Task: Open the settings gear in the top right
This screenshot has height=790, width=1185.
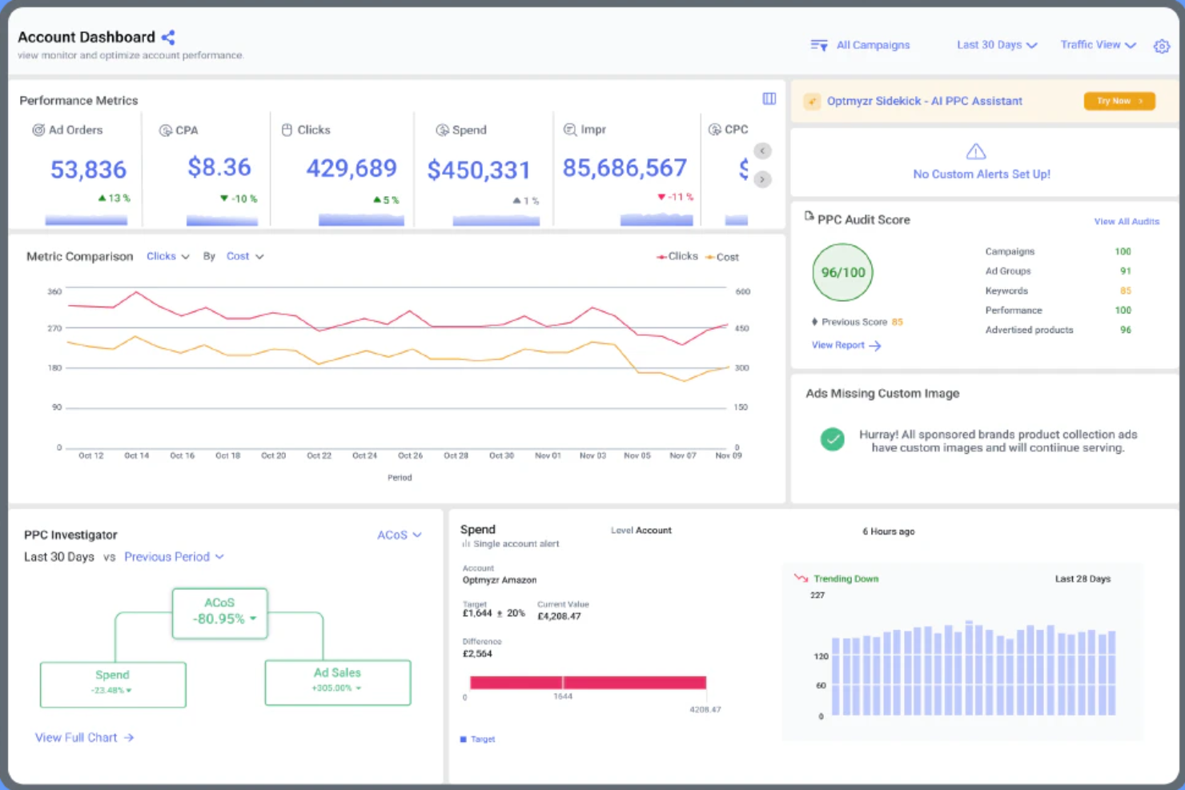Action: pos(1162,46)
